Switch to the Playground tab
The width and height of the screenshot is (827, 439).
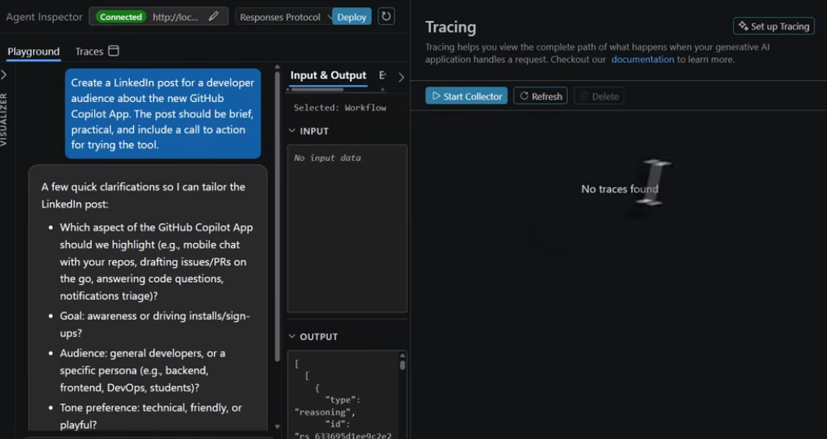tap(33, 51)
